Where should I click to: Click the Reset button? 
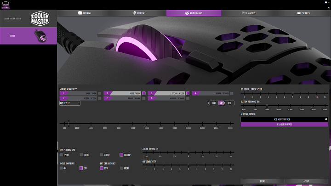click(x=263, y=181)
